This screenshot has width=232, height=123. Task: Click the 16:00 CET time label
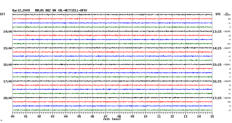8,65
